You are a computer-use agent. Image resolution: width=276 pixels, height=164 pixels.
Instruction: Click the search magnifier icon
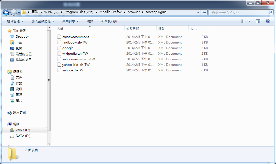[270, 12]
